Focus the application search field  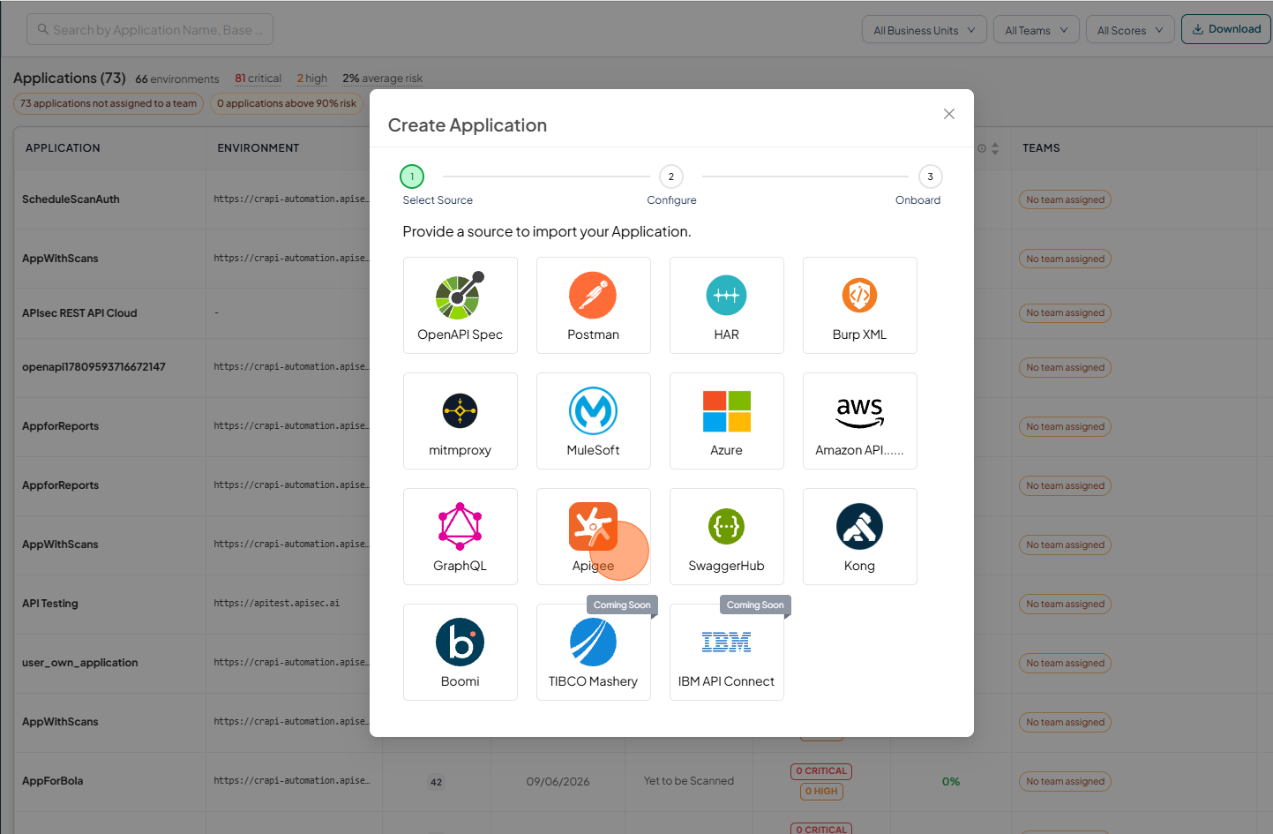(x=150, y=29)
